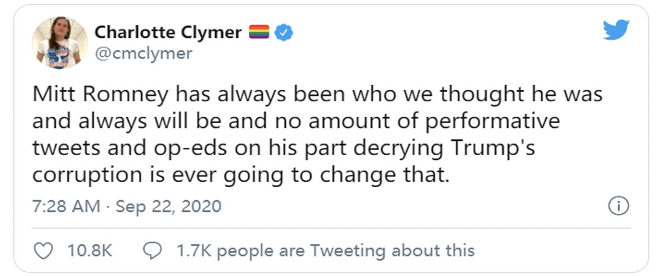The image size is (657, 276).
Task: Click the reply speech bubble icon
Action: pos(152,251)
